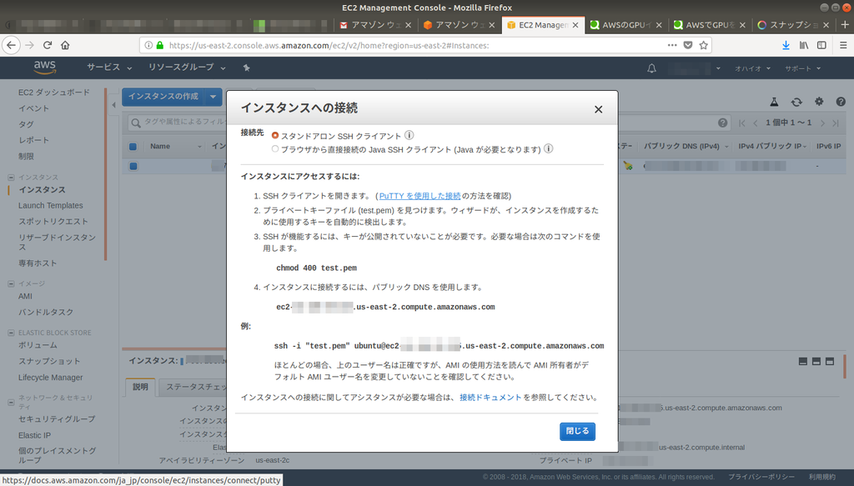
Task: Open the Pocket save icon
Action: 688,45
